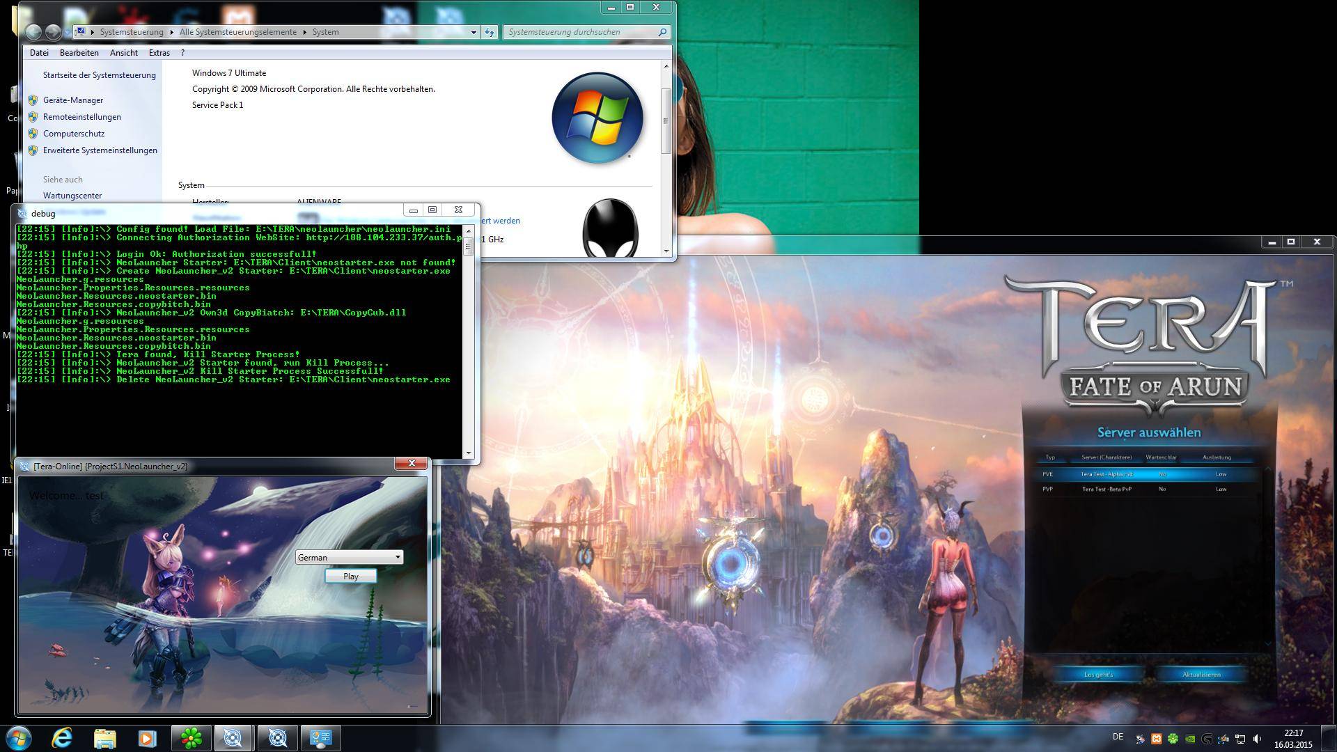The image size is (1337, 752).
Task: Open the Wartungscenter link
Action: 72,196
